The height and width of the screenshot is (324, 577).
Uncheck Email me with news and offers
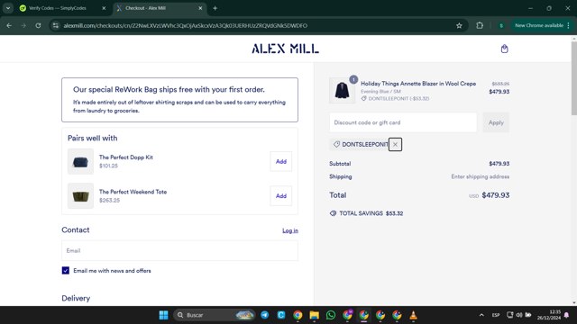66,271
